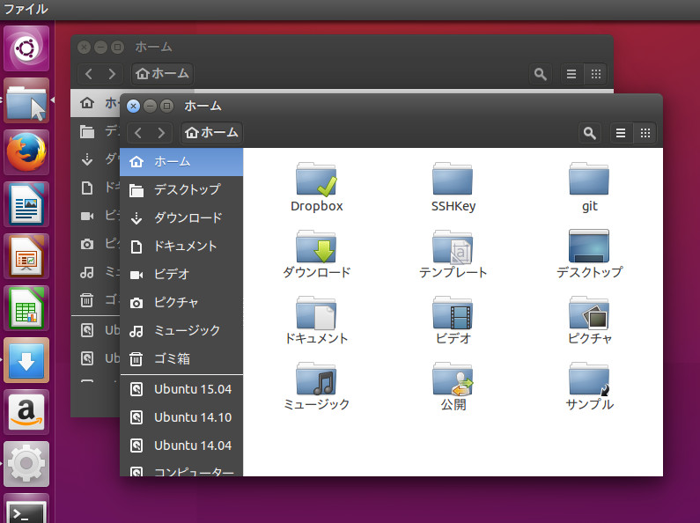Launch LibreOffice Impress from the launcher

[x=26, y=256]
